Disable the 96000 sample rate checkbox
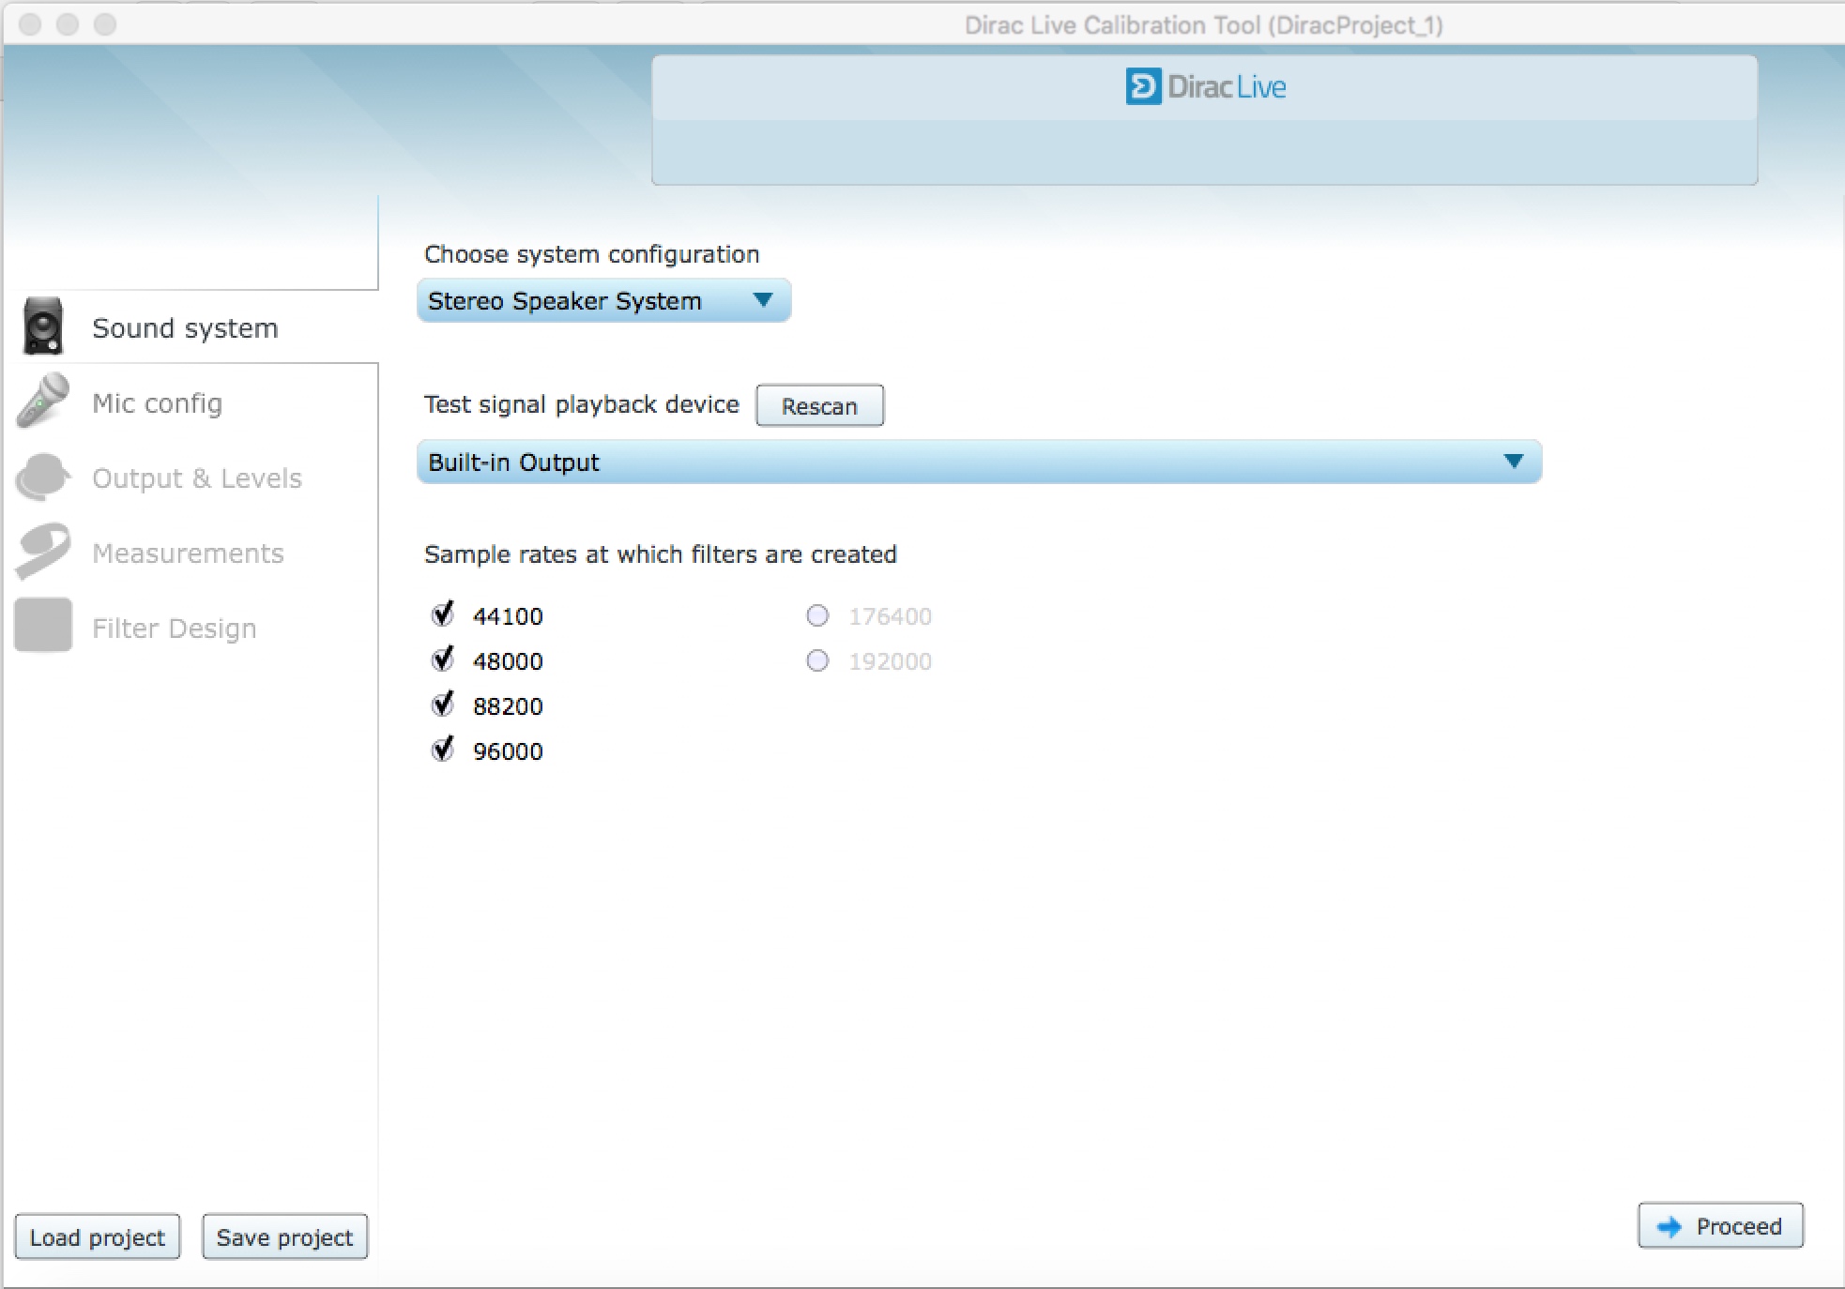The width and height of the screenshot is (1845, 1289). (443, 751)
